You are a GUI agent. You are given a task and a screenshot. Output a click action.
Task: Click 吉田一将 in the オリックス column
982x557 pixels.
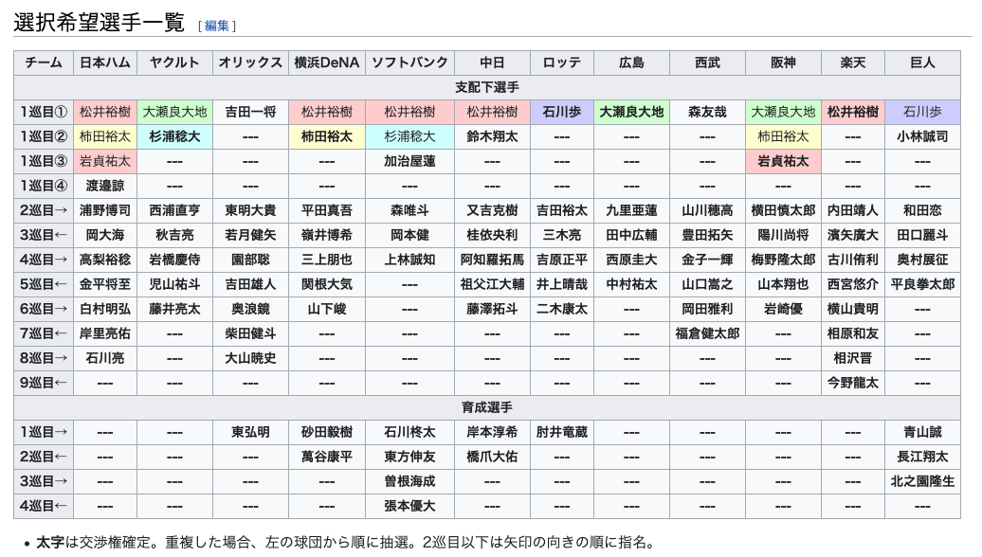[250, 112]
